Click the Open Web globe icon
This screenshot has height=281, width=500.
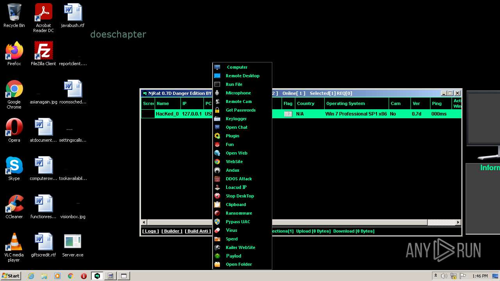point(217,153)
